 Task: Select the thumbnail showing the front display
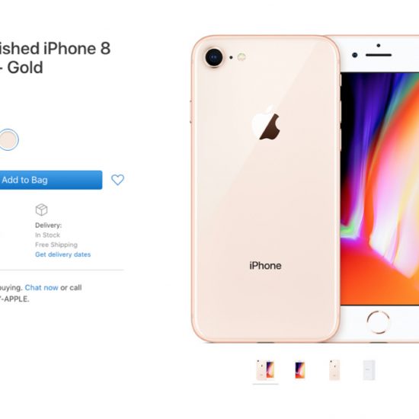tap(300, 370)
